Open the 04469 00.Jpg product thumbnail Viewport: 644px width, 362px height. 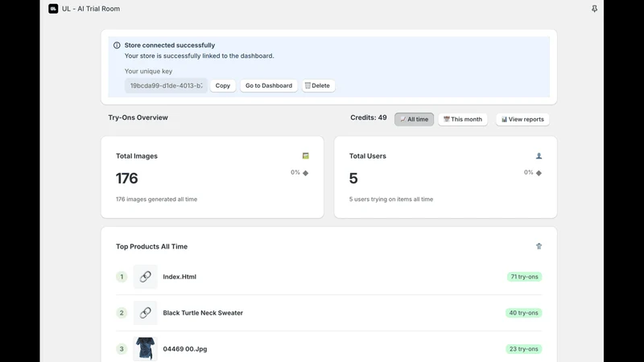coord(146,349)
